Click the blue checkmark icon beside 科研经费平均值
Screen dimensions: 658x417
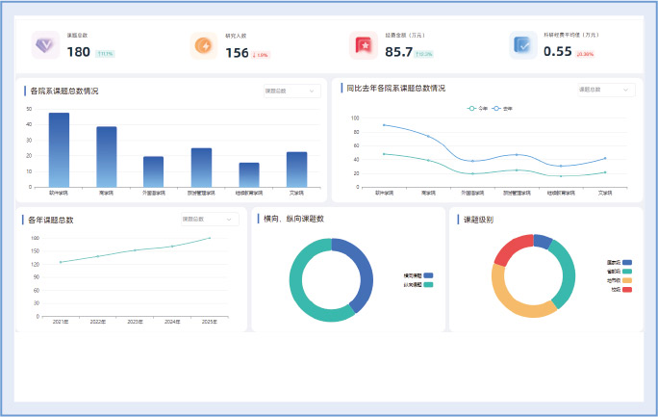[x=522, y=45]
